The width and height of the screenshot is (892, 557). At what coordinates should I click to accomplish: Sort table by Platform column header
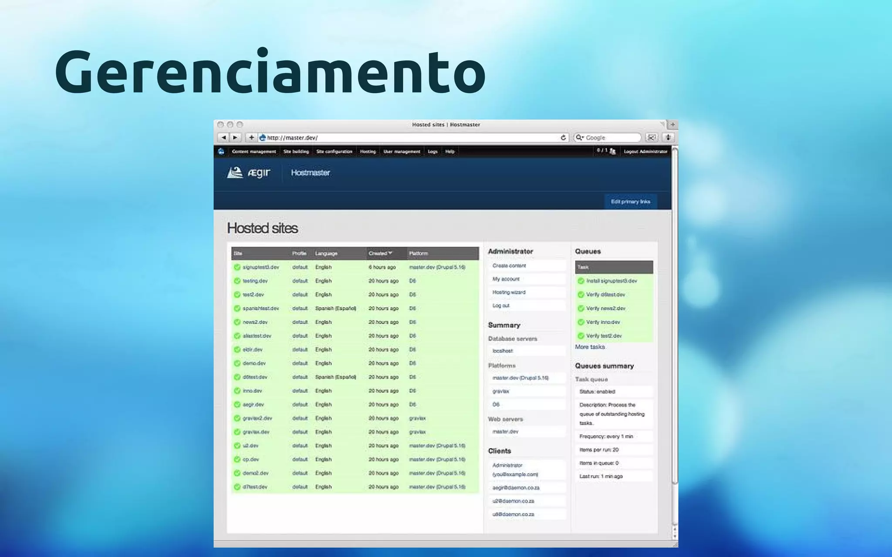pyautogui.click(x=419, y=253)
